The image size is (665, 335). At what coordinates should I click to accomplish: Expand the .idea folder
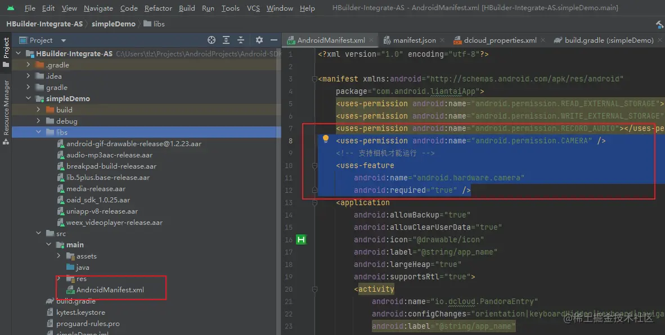[x=29, y=76]
